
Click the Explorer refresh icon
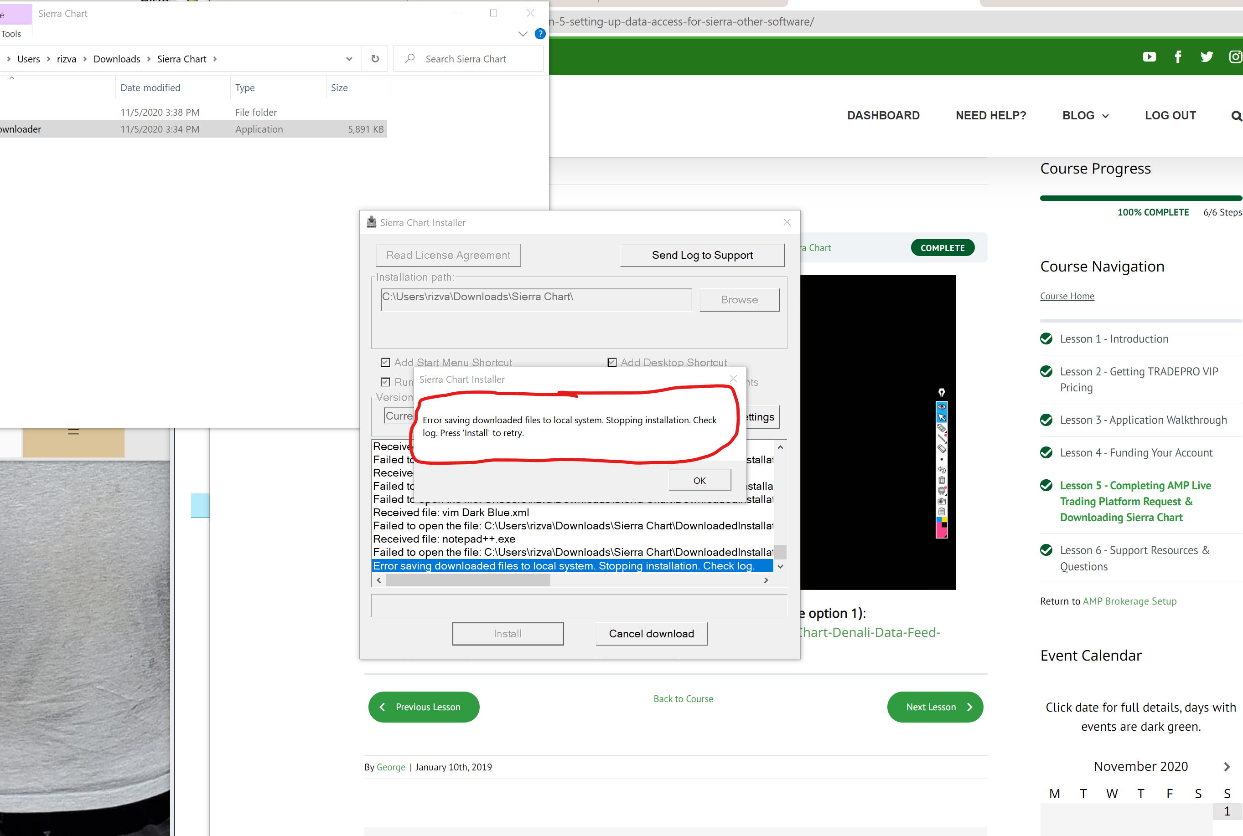tap(375, 59)
